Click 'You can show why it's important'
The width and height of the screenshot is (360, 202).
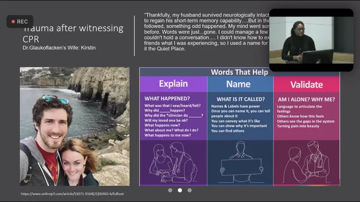click(239, 126)
